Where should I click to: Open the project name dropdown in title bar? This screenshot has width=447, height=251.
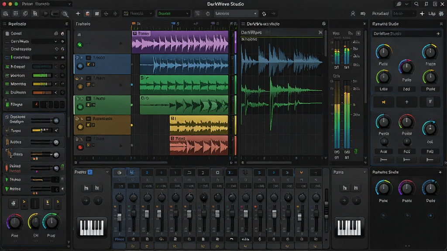point(46,4)
